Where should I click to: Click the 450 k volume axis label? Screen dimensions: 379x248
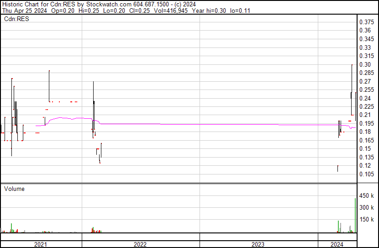[367, 196]
